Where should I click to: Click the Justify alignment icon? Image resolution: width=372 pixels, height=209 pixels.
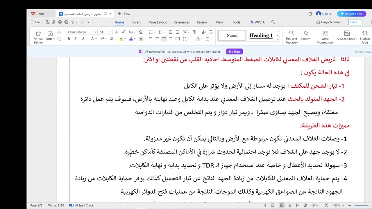[171, 39]
